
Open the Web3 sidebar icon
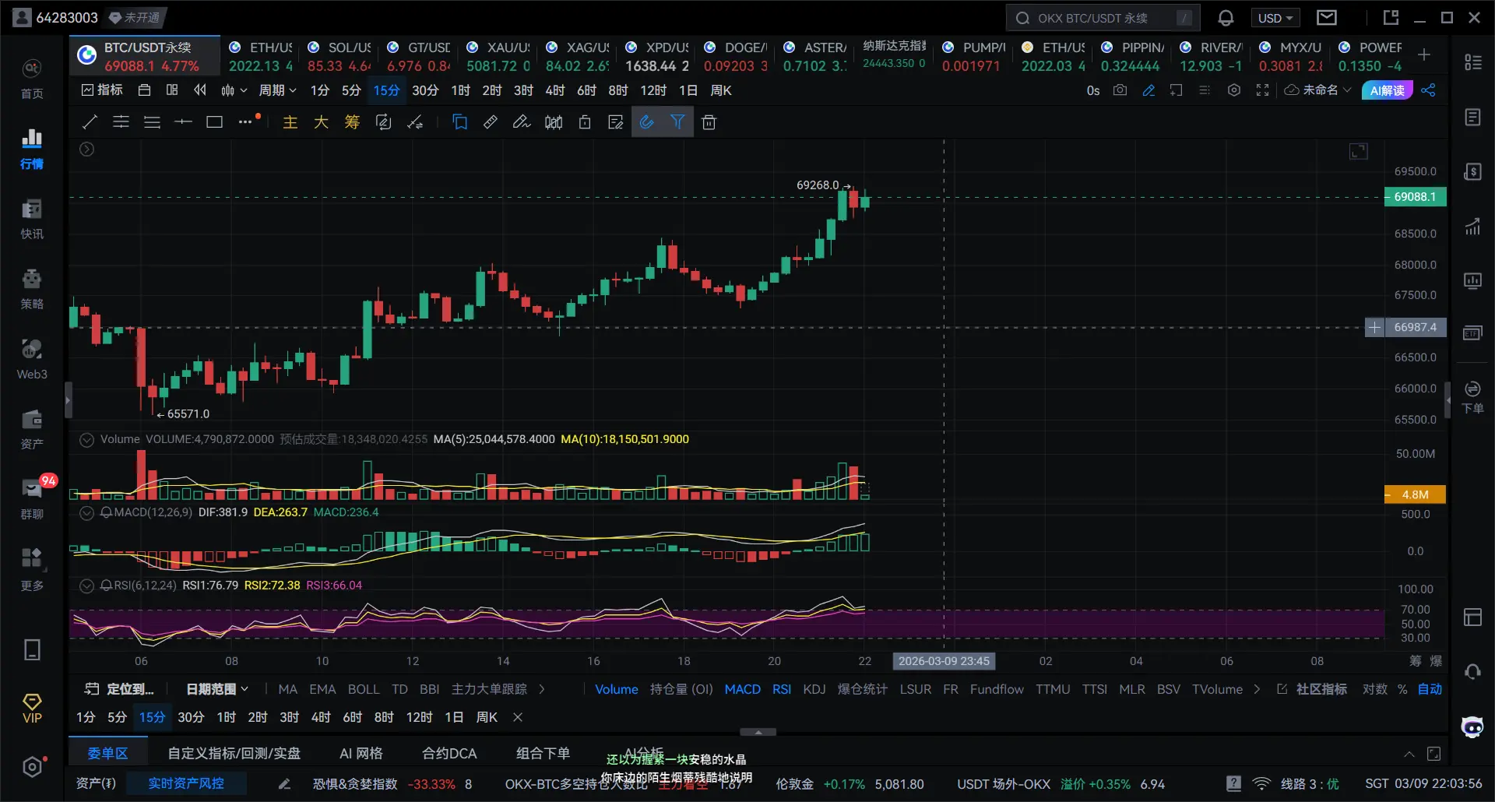coord(32,359)
